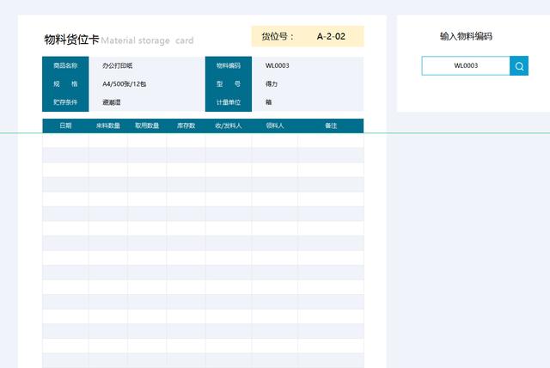The image size is (550, 368).
Task: Click the 取用数量 column header
Action: (x=147, y=126)
